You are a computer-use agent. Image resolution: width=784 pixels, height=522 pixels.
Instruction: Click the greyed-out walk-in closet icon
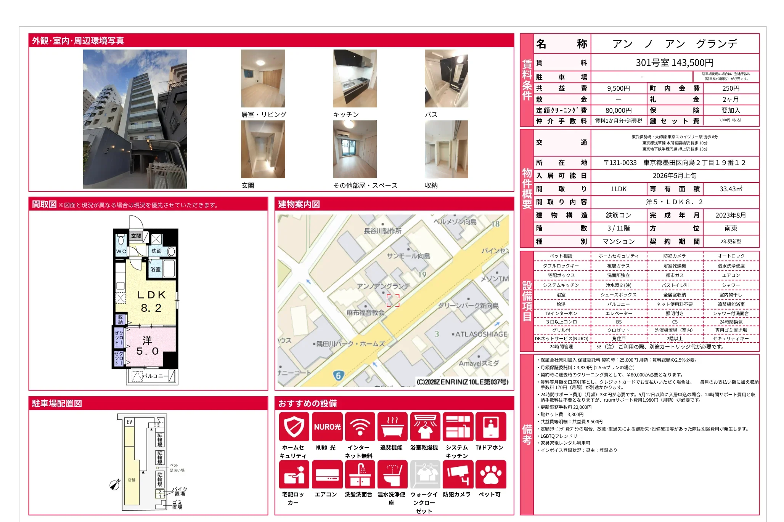point(425,474)
